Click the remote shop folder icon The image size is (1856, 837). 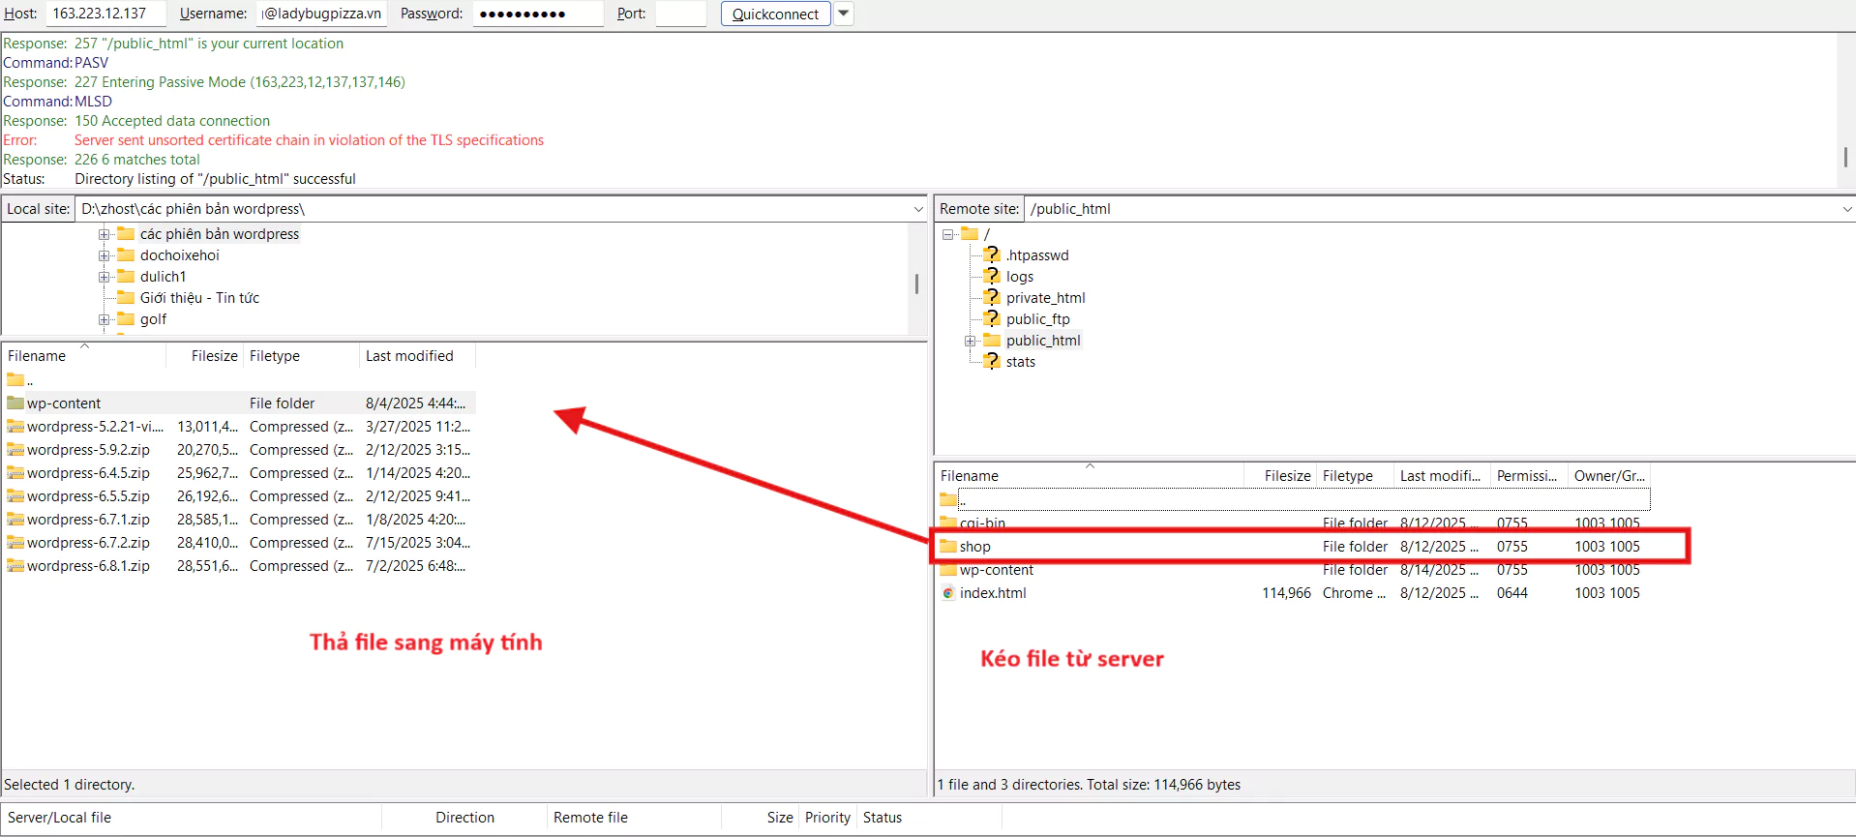pos(948,546)
